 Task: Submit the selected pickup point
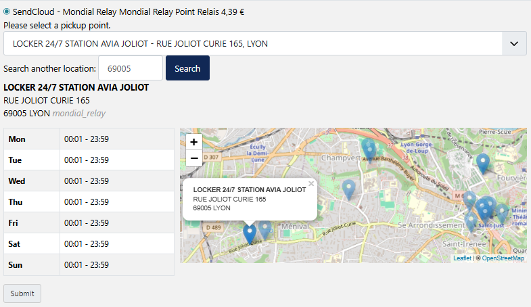(22, 293)
